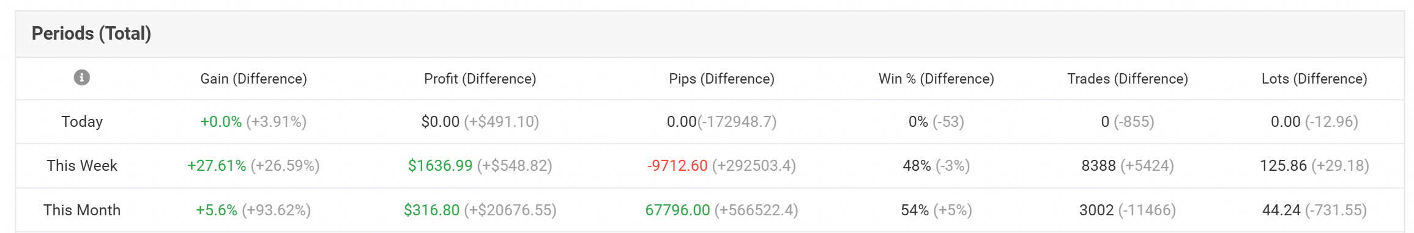Select the This Week row label
Screen dimensions: 1414x233
82,166
